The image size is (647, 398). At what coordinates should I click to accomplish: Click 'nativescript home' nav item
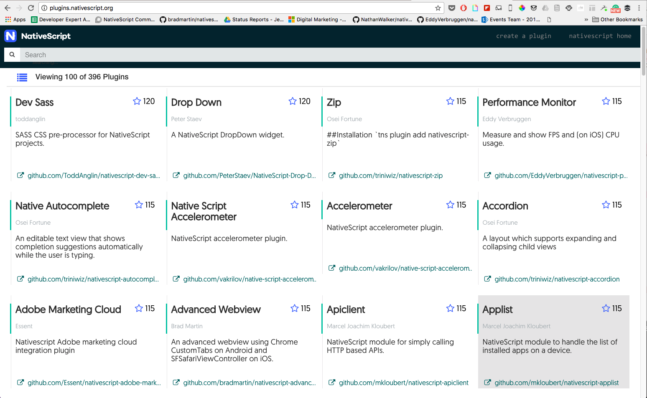pyautogui.click(x=600, y=36)
